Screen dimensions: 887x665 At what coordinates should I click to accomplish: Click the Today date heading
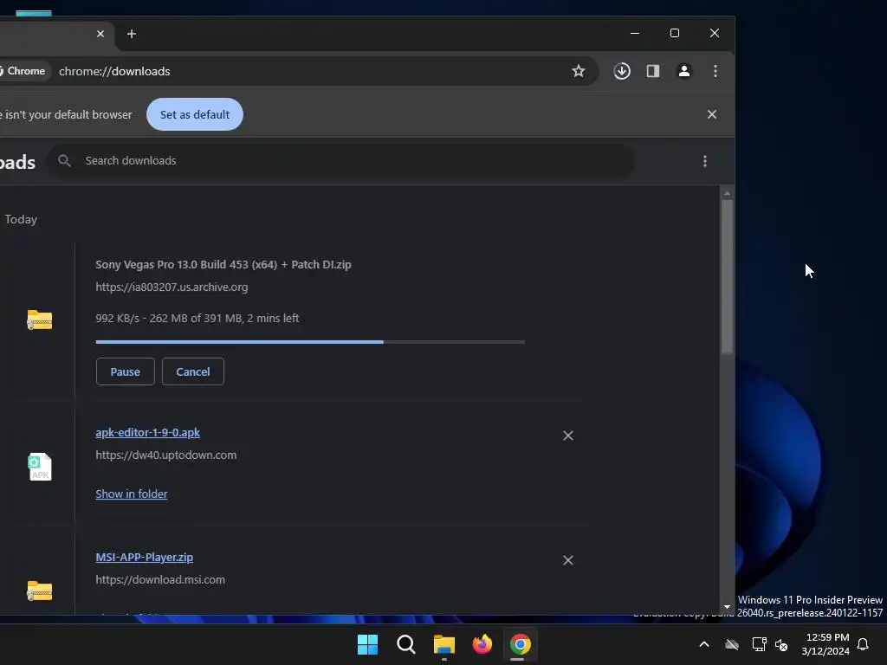point(21,219)
